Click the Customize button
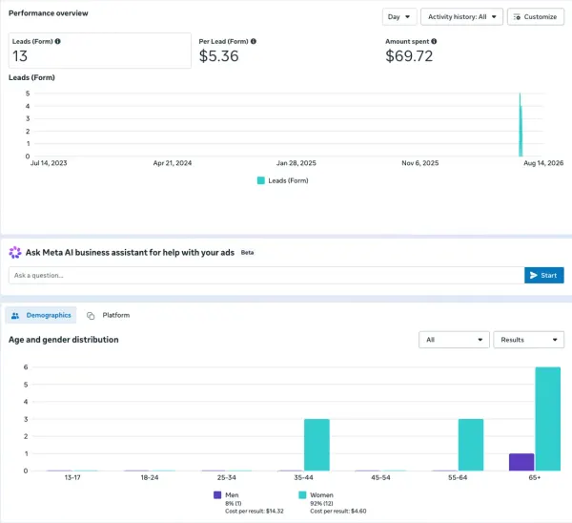Image resolution: width=572 pixels, height=523 pixels. pyautogui.click(x=536, y=17)
